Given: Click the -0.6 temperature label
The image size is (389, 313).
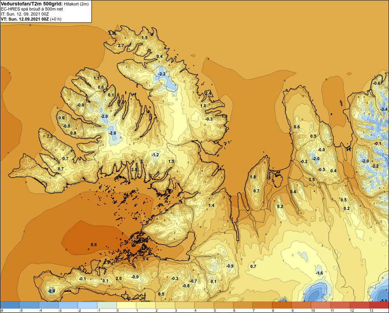Looking at the screenshot, I should click(377, 83).
